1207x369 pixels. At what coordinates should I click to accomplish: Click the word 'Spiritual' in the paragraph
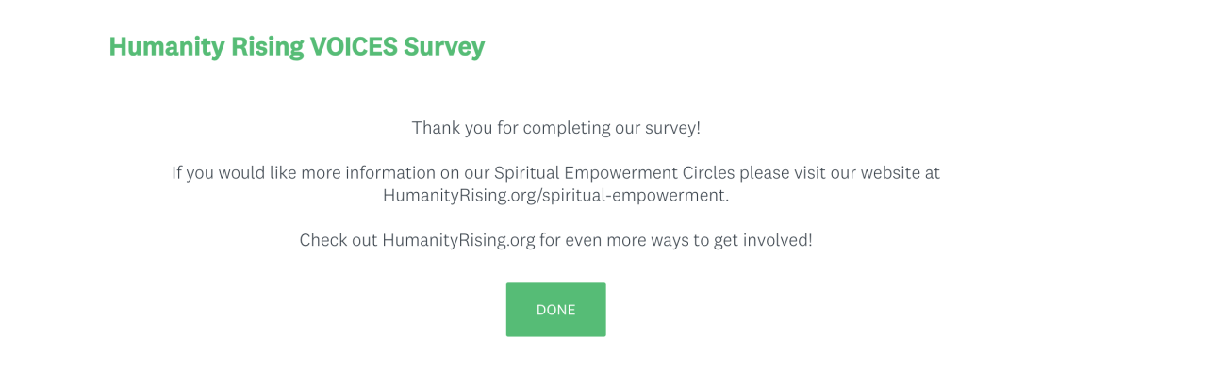(x=526, y=173)
